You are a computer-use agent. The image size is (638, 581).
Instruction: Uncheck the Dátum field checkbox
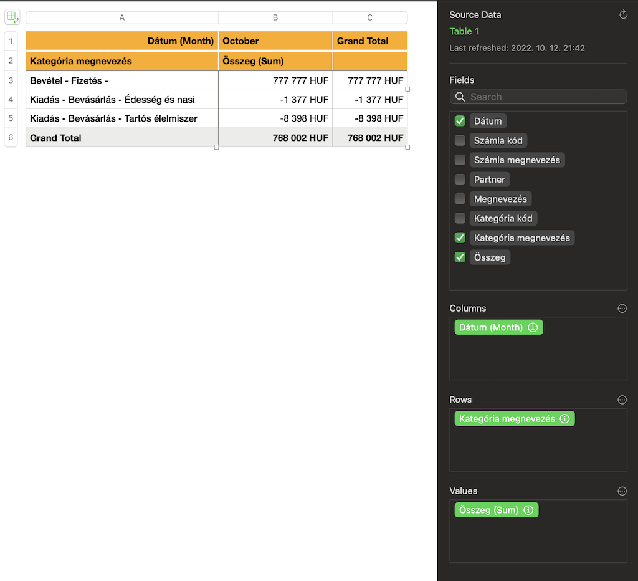[460, 121]
